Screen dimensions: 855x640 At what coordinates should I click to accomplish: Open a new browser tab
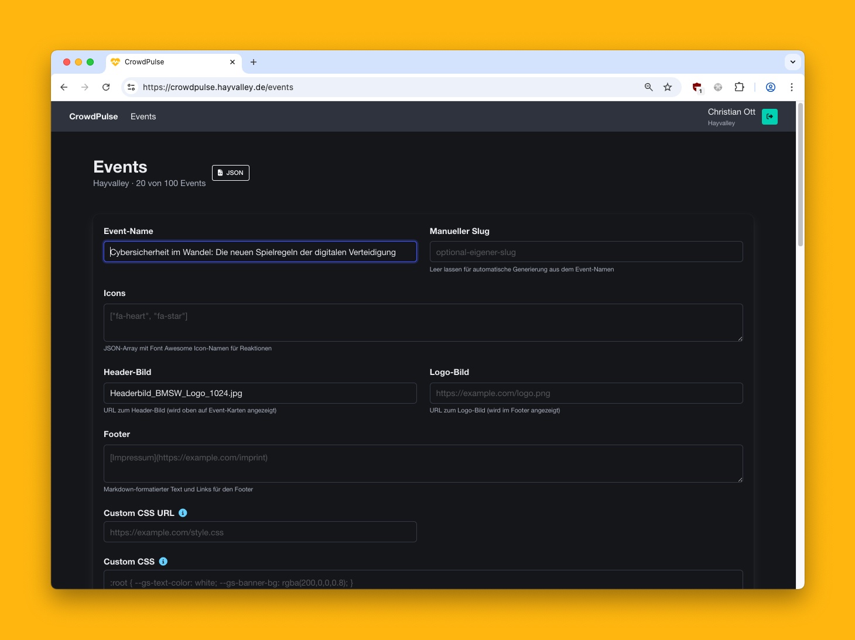[x=254, y=62]
